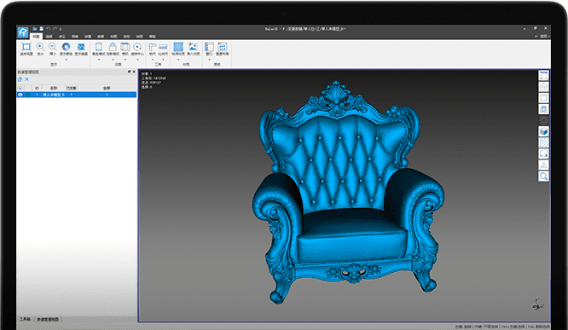Click the rotate arc icon in viewport sidebar
Viewport: 568px width, 330px height.
click(x=543, y=153)
